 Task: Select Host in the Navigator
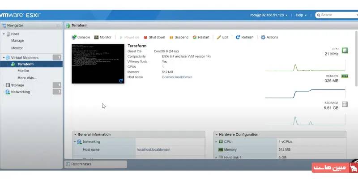(15, 34)
